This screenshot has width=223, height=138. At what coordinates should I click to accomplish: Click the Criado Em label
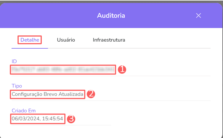pos(24,111)
